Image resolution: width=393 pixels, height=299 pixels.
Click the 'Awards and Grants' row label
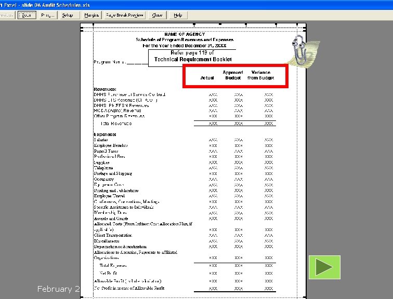111,219
